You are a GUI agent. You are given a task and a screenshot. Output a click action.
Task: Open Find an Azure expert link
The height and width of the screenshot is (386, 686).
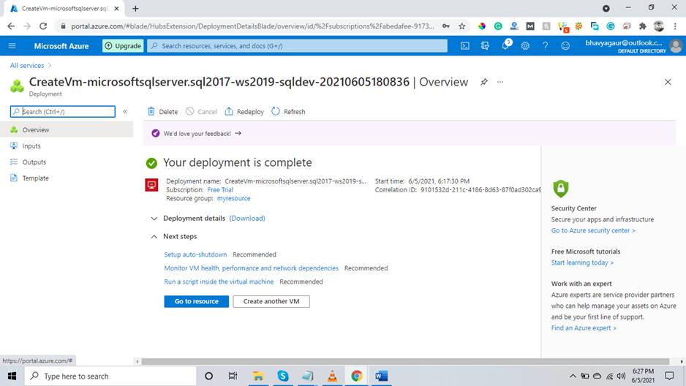tap(584, 328)
